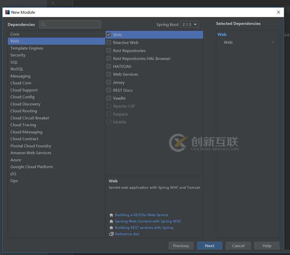Image resolution: width=290 pixels, height=255 pixels.
Task: Click the Cancel button
Action: click(238, 246)
